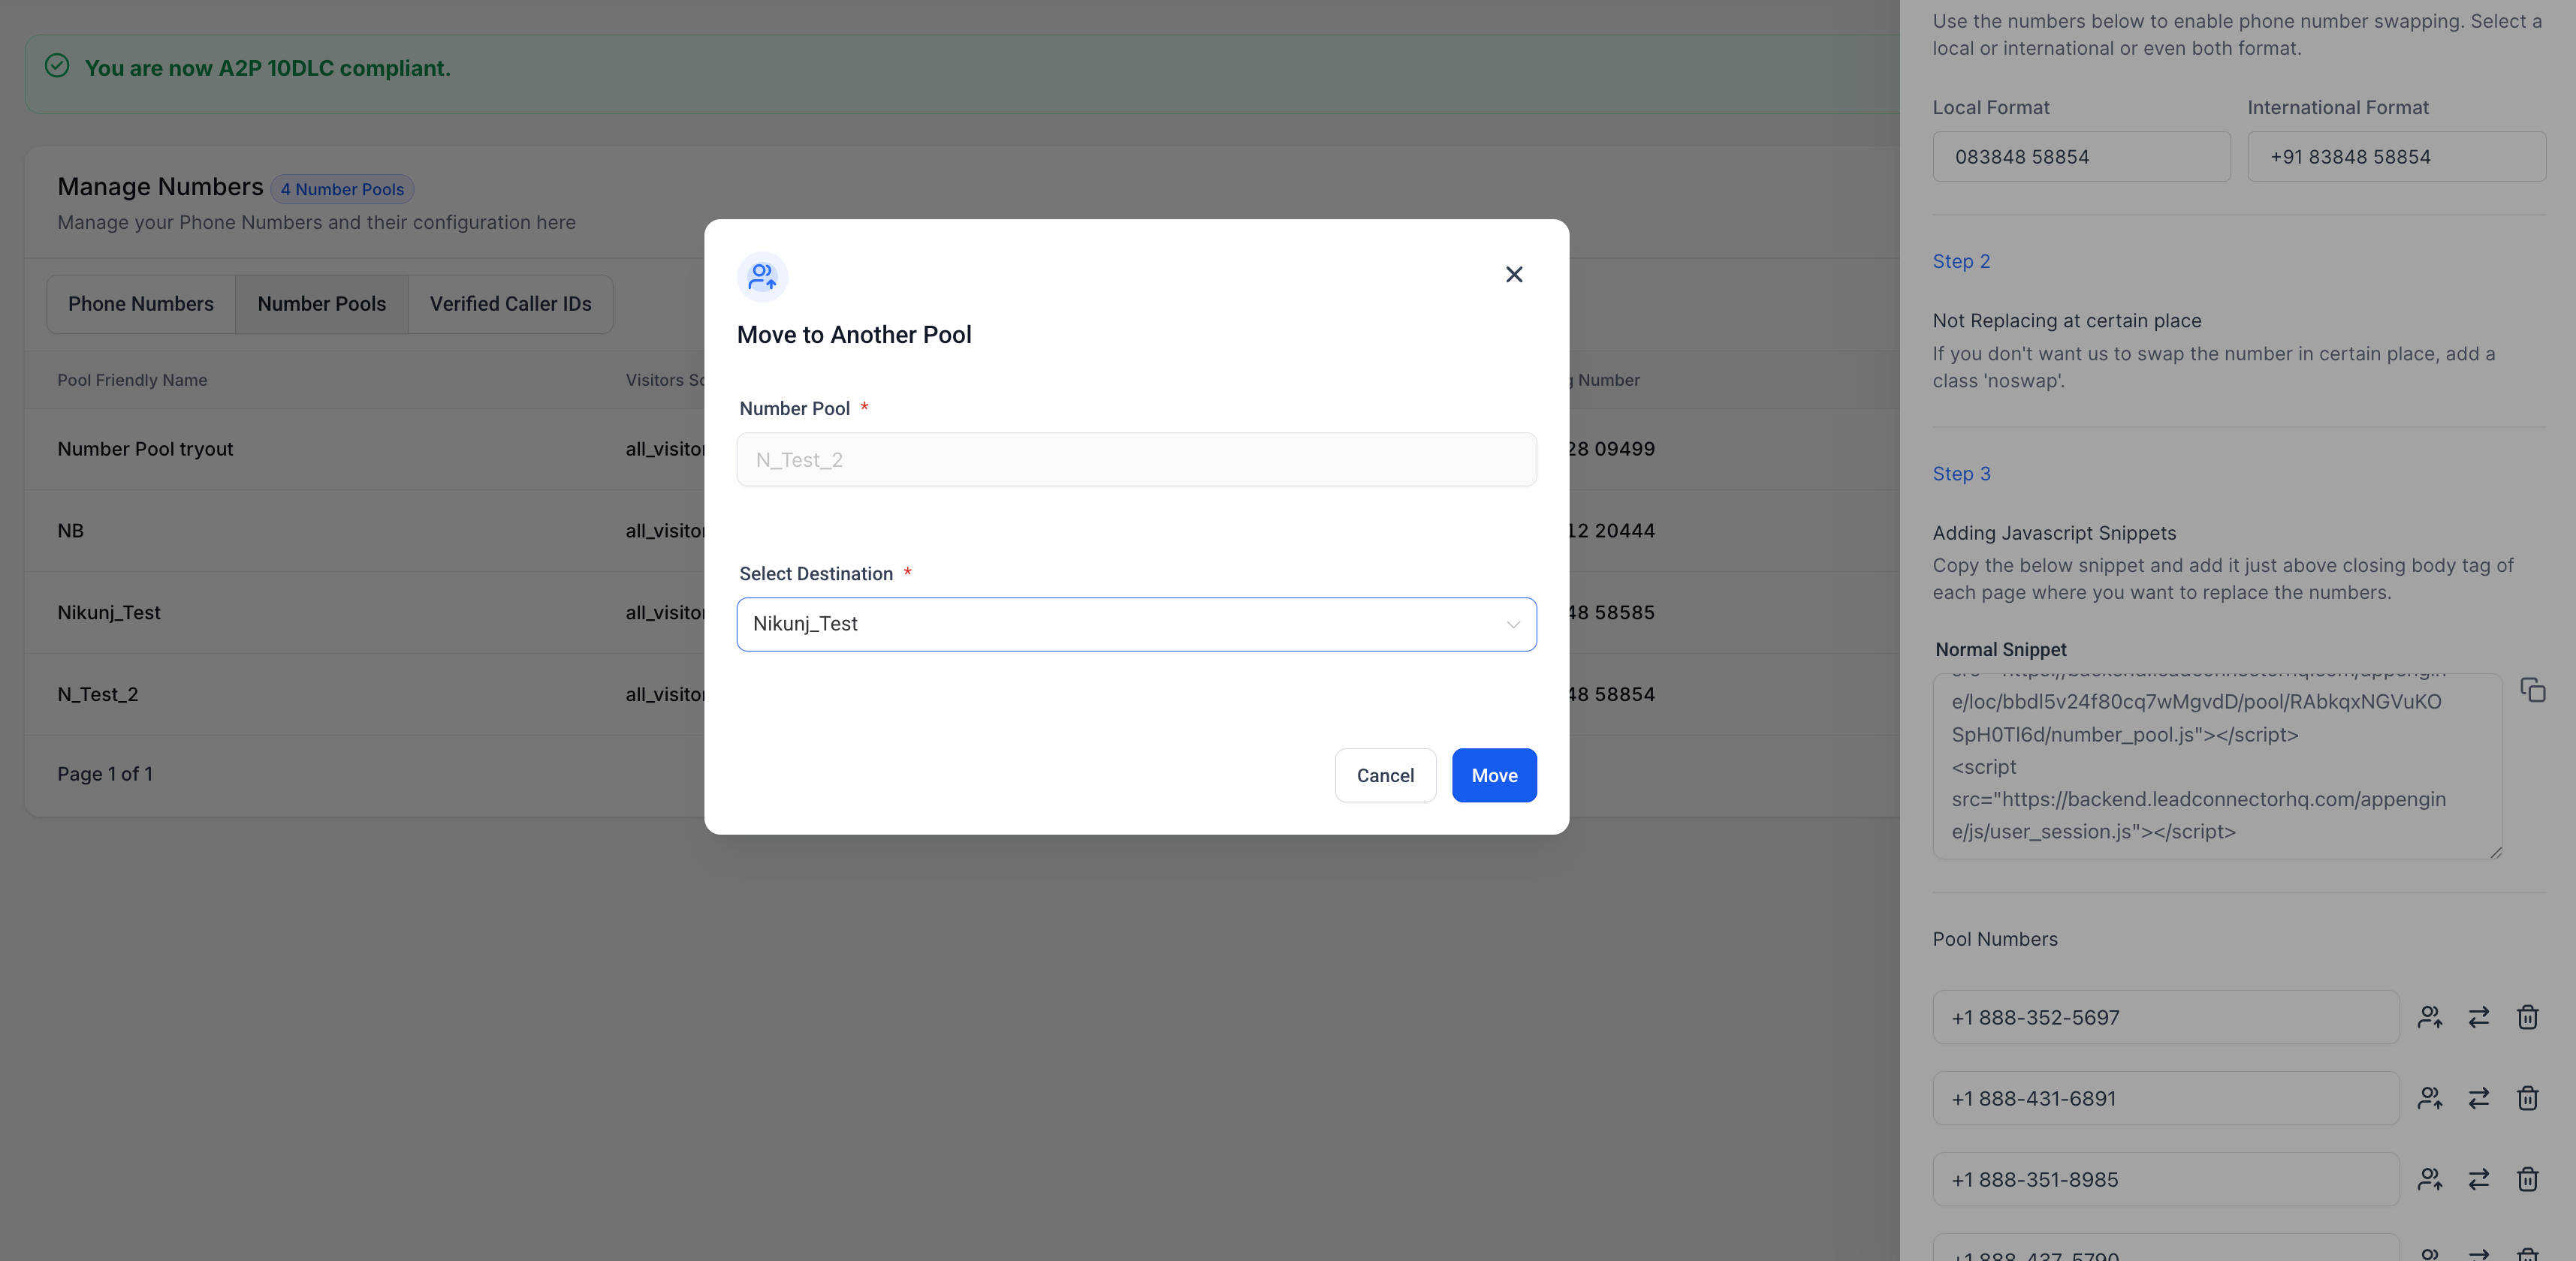
Task: Click the move-pool icon in dialog header
Action: pos(763,277)
